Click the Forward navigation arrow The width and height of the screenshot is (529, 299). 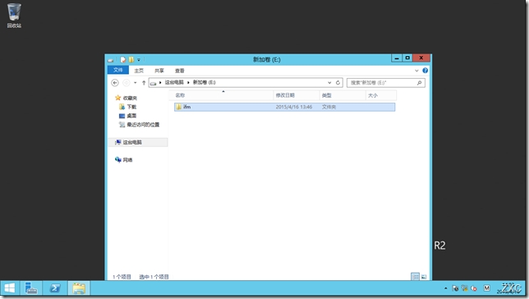(126, 83)
